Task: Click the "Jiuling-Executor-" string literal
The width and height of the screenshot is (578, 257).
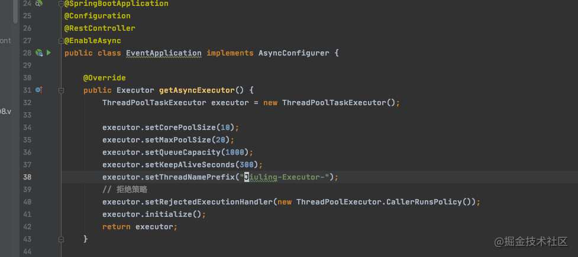Action: point(285,177)
